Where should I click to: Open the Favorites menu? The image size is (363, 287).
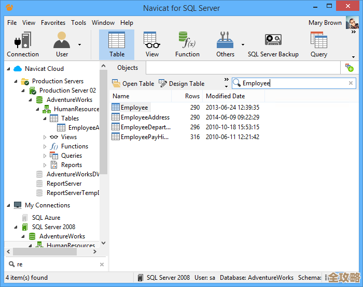[x=53, y=23]
